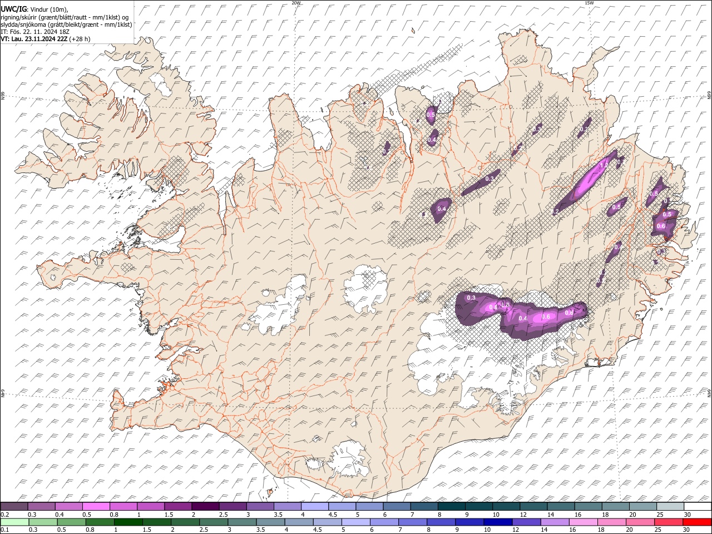Screen dimensions: 712x534
Task: Click the '0.5' value in the northernmost purple patch
Action: point(431,115)
